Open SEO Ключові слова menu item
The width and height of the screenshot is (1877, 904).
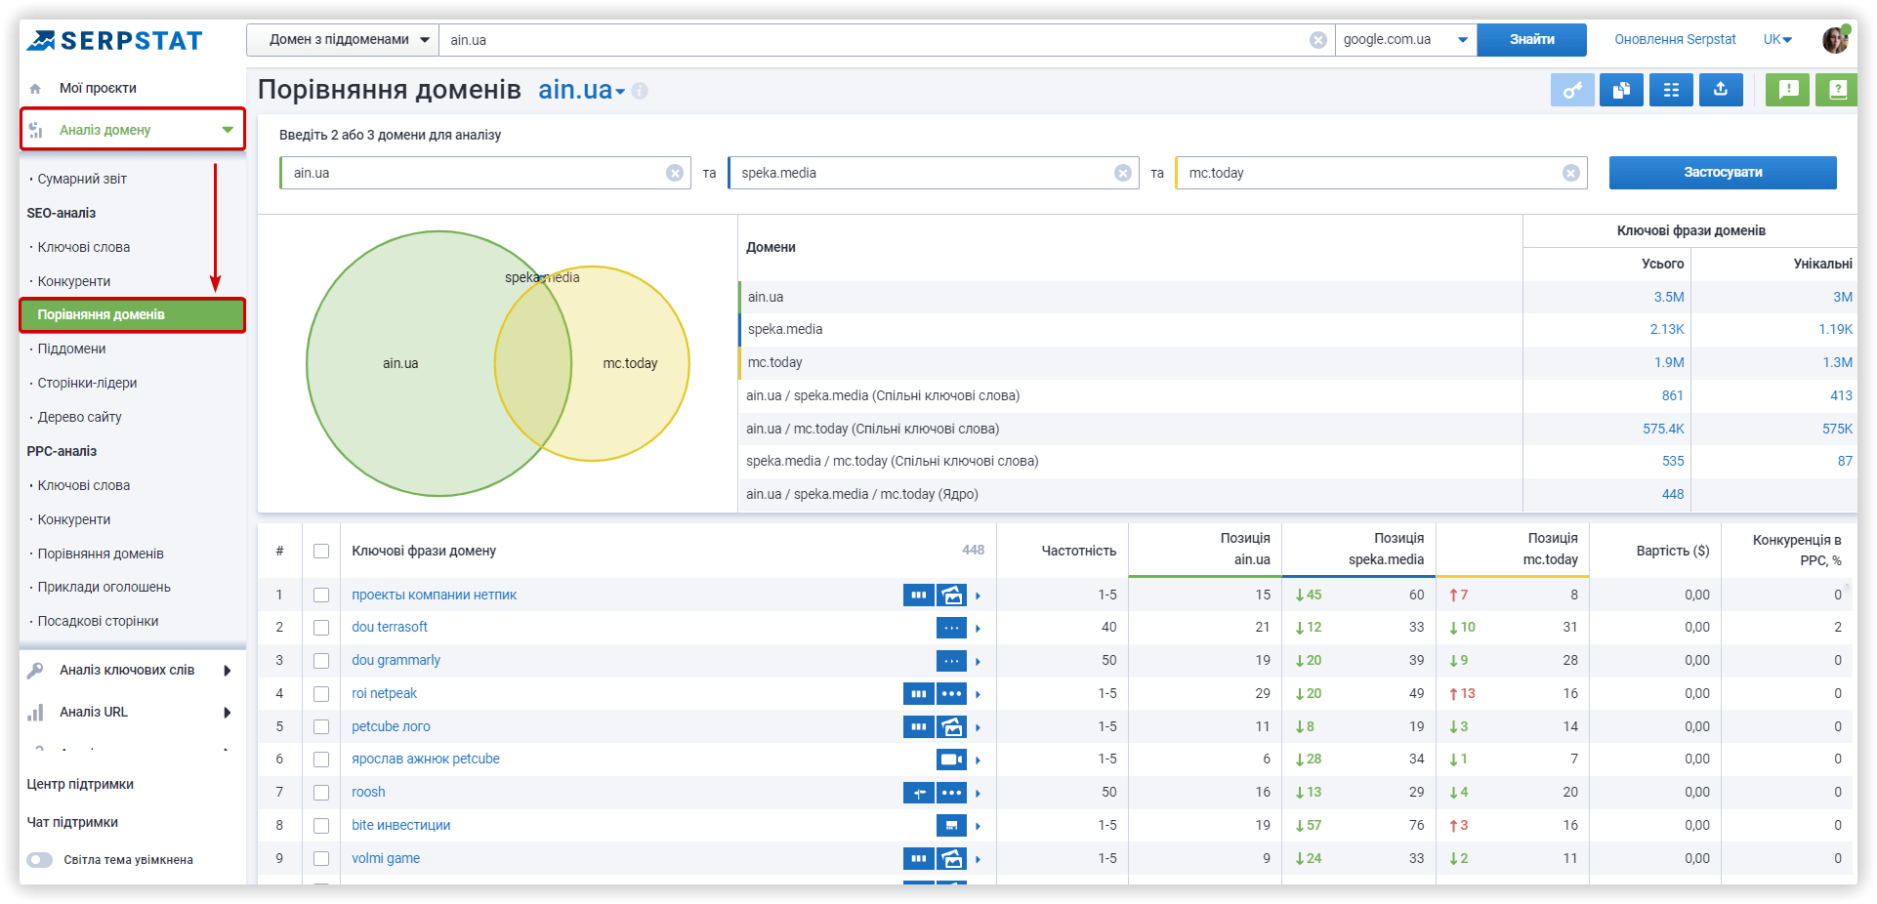(x=84, y=248)
